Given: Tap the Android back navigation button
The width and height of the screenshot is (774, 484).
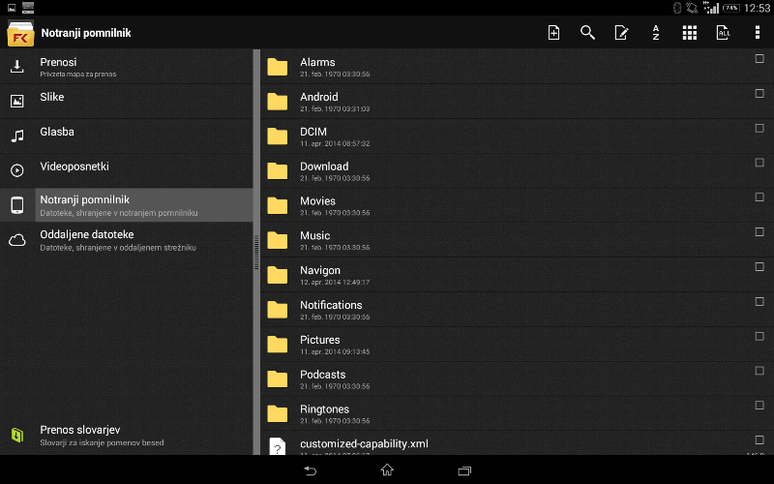Looking at the screenshot, I should coord(310,470).
